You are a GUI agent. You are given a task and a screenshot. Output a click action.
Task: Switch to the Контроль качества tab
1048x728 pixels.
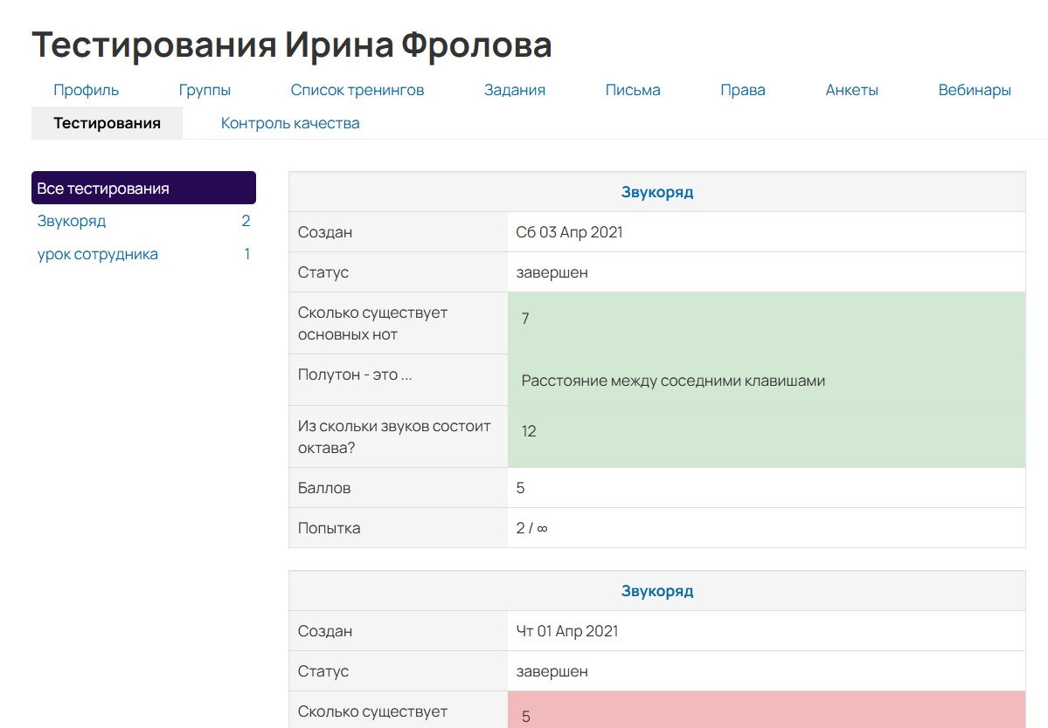(289, 123)
